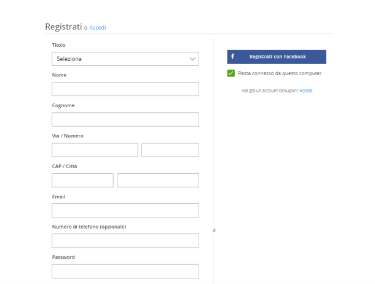Click into the CAP postal code field
Image resolution: width=375 pixels, height=284 pixels.
tap(82, 181)
